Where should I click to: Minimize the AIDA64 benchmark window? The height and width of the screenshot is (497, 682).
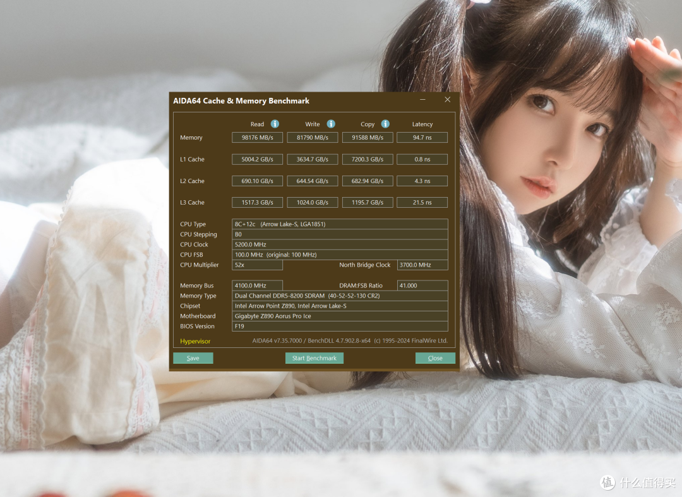tap(422, 100)
